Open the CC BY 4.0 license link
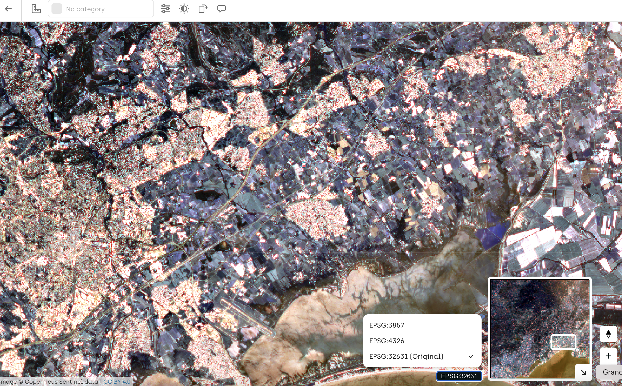The image size is (622, 386). (x=117, y=382)
